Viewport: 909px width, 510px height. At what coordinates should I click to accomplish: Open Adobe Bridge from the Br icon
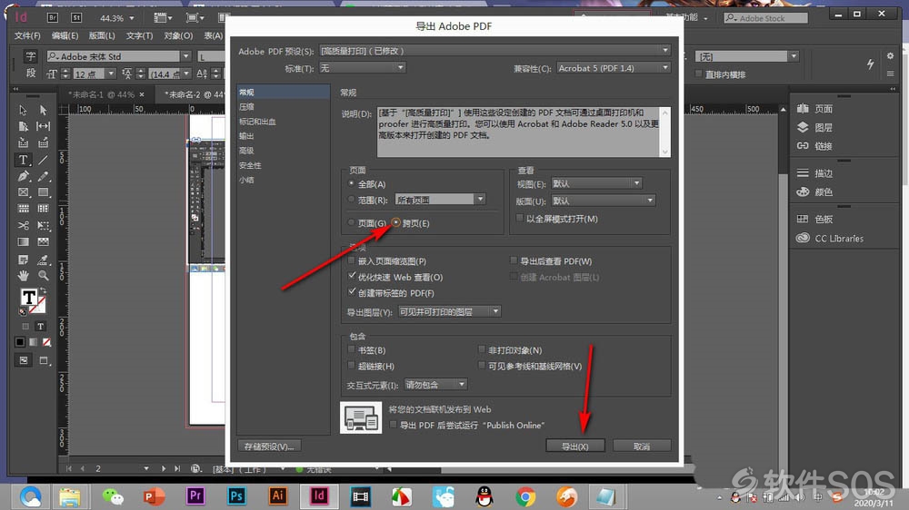click(x=52, y=18)
